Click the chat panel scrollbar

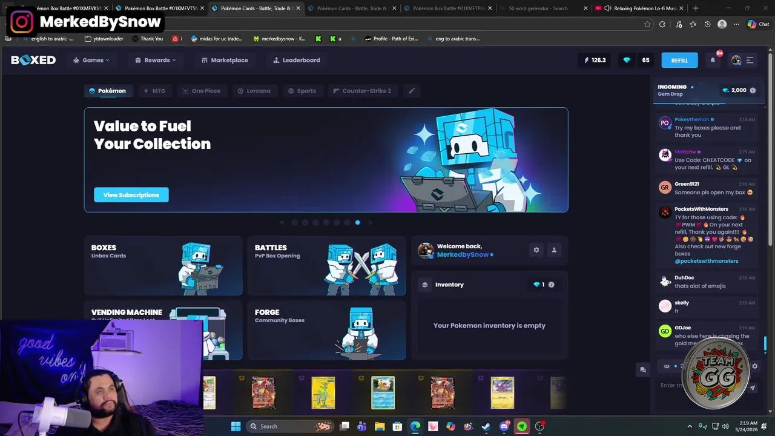(766, 343)
